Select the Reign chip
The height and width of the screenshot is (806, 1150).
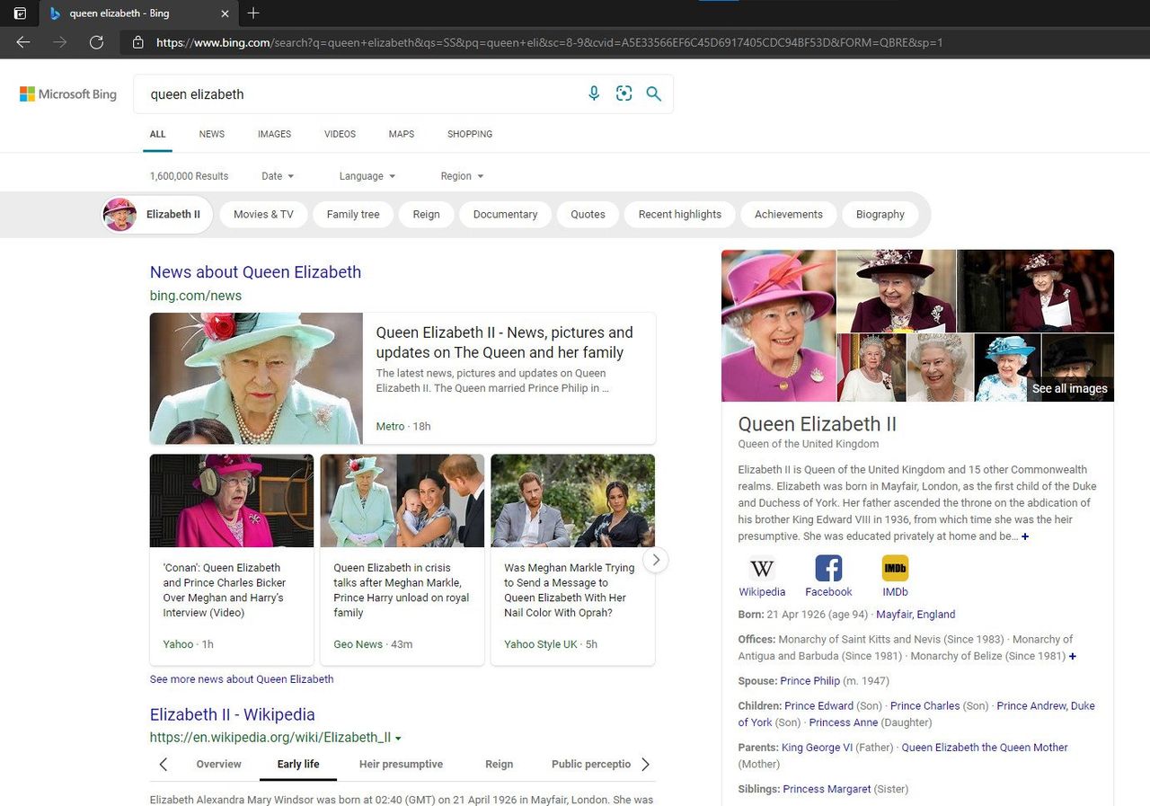click(x=427, y=214)
